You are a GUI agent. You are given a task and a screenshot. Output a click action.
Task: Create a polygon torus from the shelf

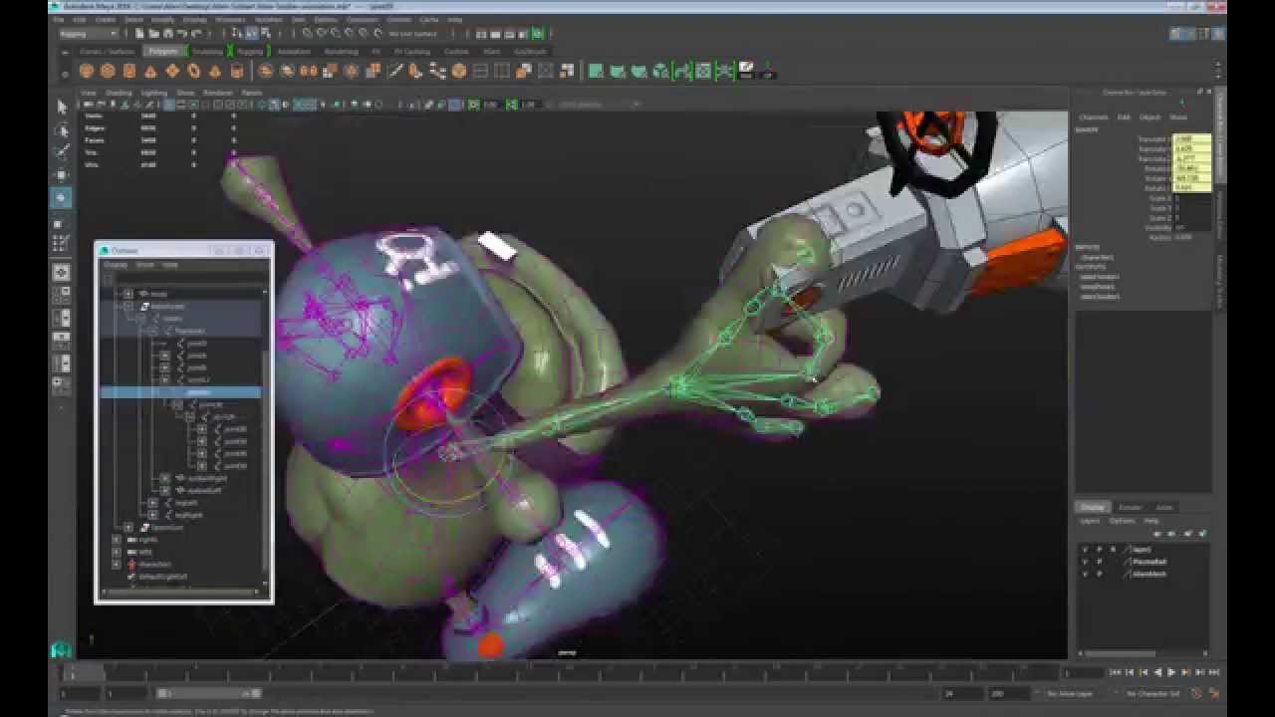click(193, 71)
